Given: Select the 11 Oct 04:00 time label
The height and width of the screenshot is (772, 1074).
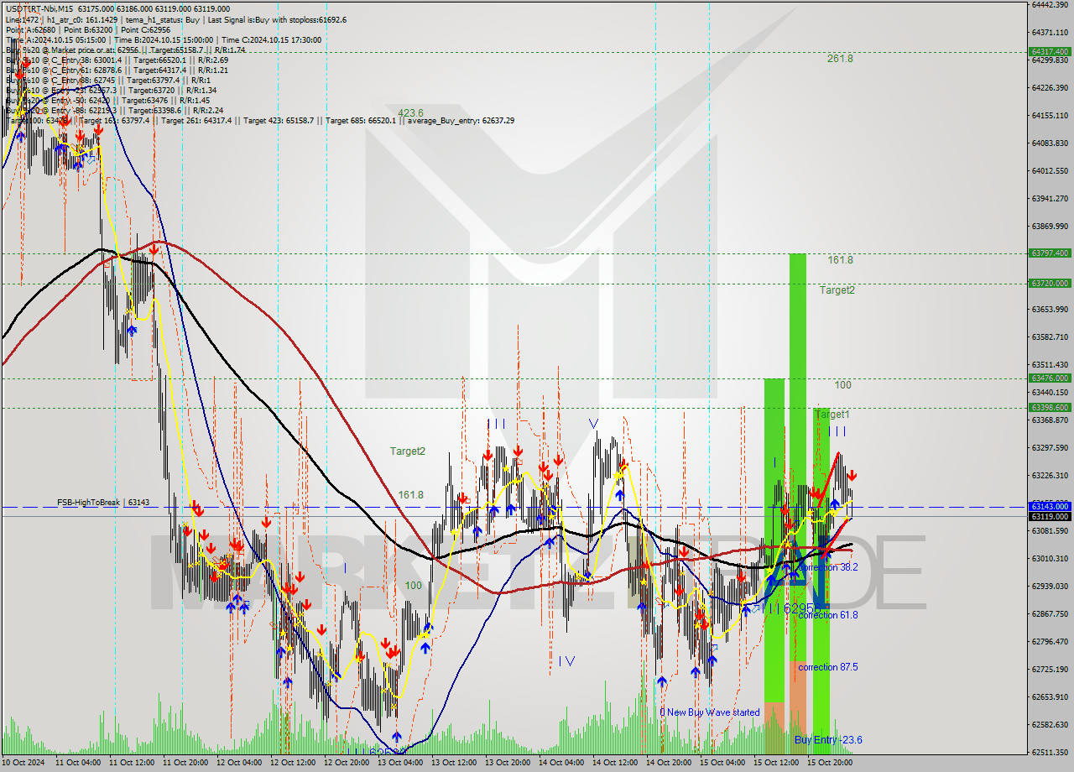Looking at the screenshot, I should tap(79, 763).
